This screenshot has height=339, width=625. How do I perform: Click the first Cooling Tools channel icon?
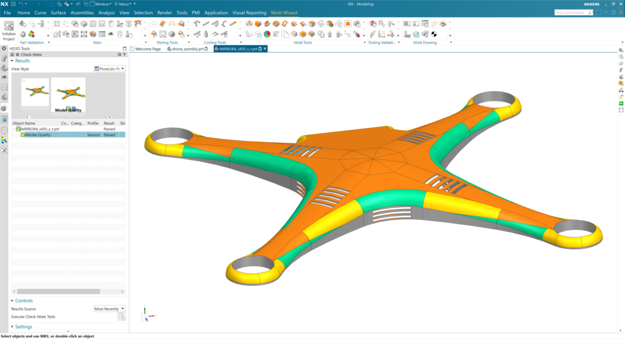click(197, 24)
